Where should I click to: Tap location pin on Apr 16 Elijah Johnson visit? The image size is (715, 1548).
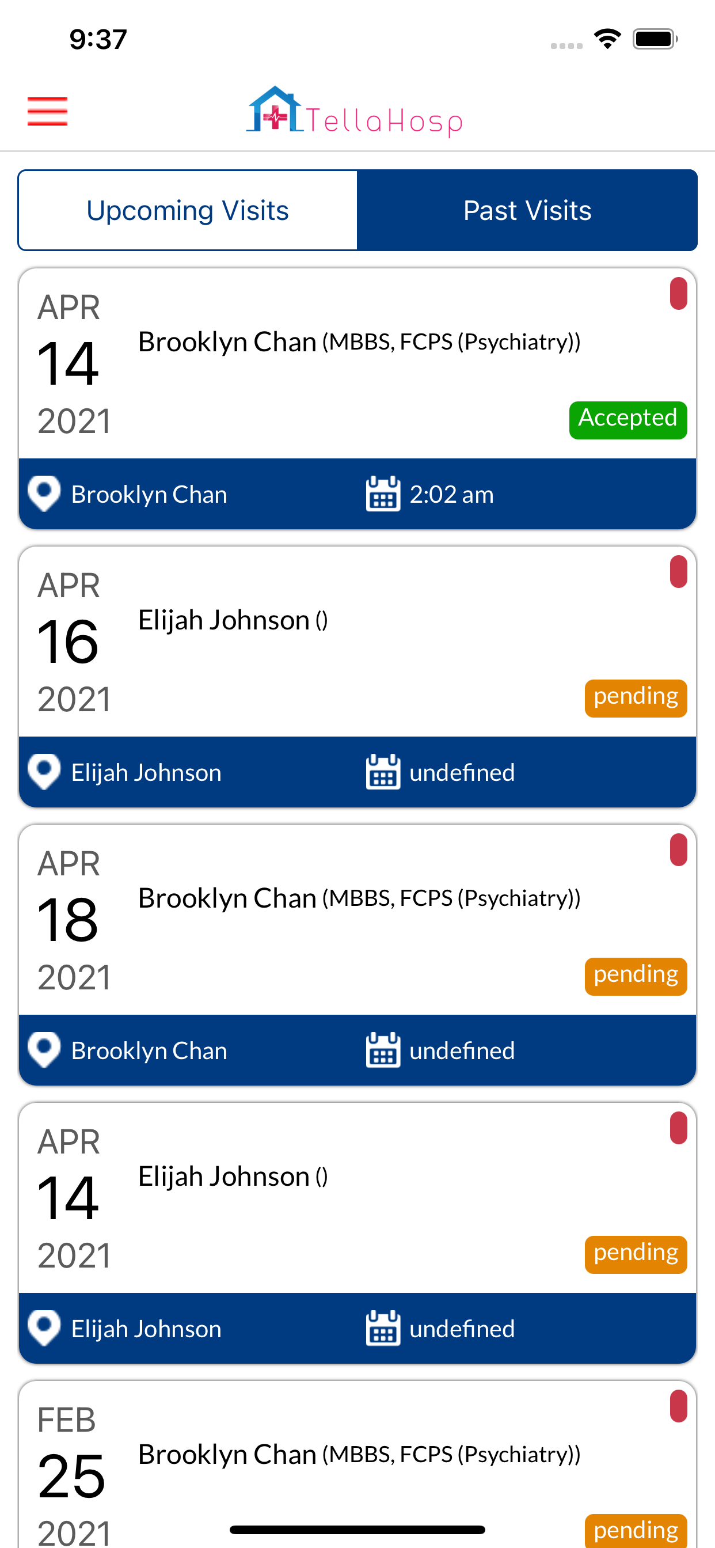tap(44, 772)
